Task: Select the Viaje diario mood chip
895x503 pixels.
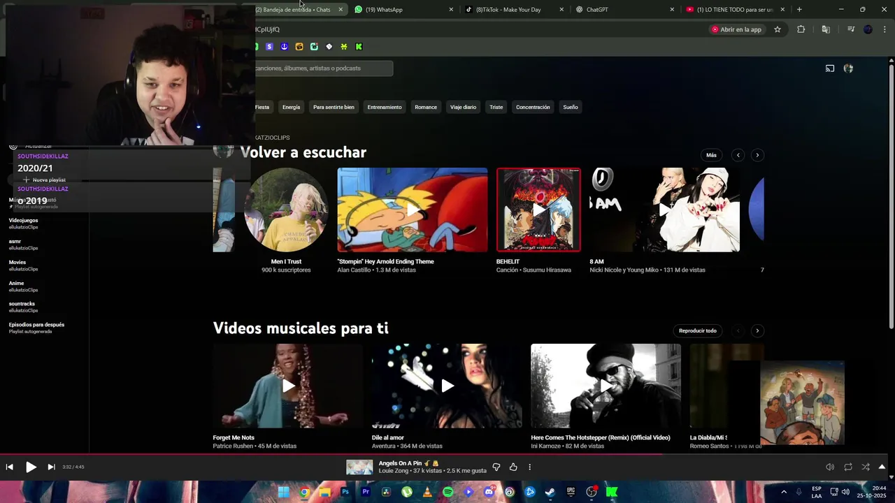Action: click(463, 107)
